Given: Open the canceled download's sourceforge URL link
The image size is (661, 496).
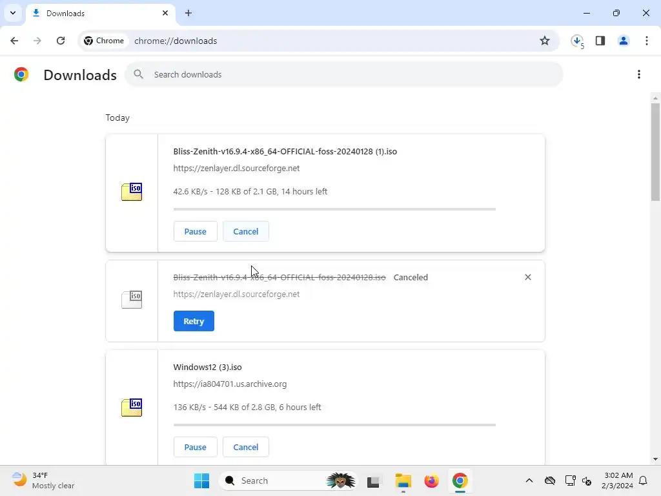Looking at the screenshot, I should point(236,294).
